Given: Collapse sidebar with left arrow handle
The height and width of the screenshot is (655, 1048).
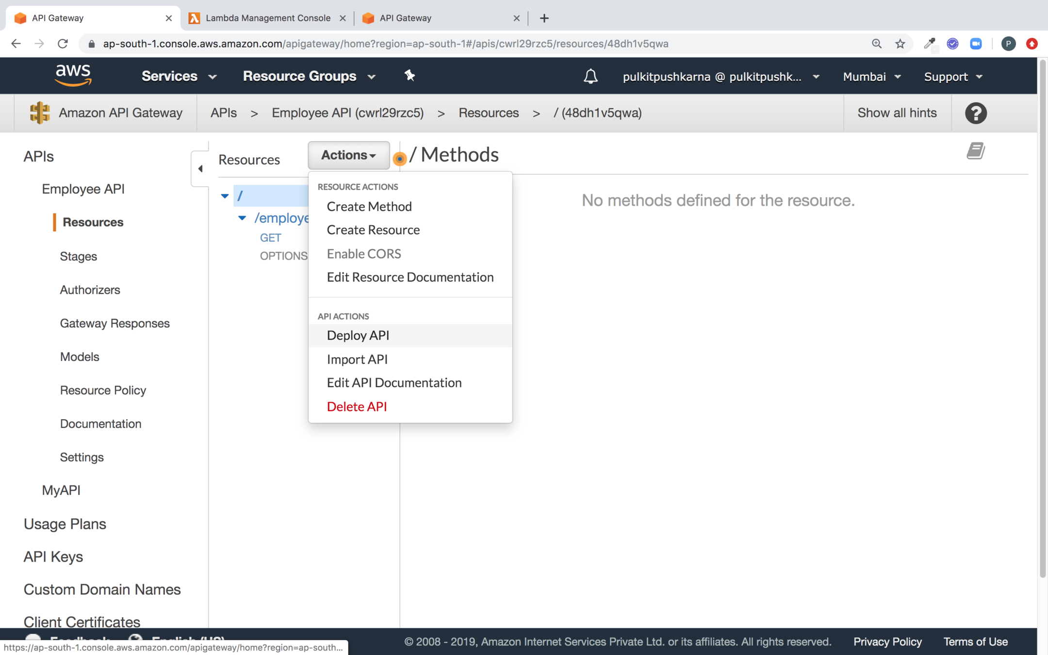Looking at the screenshot, I should (200, 169).
